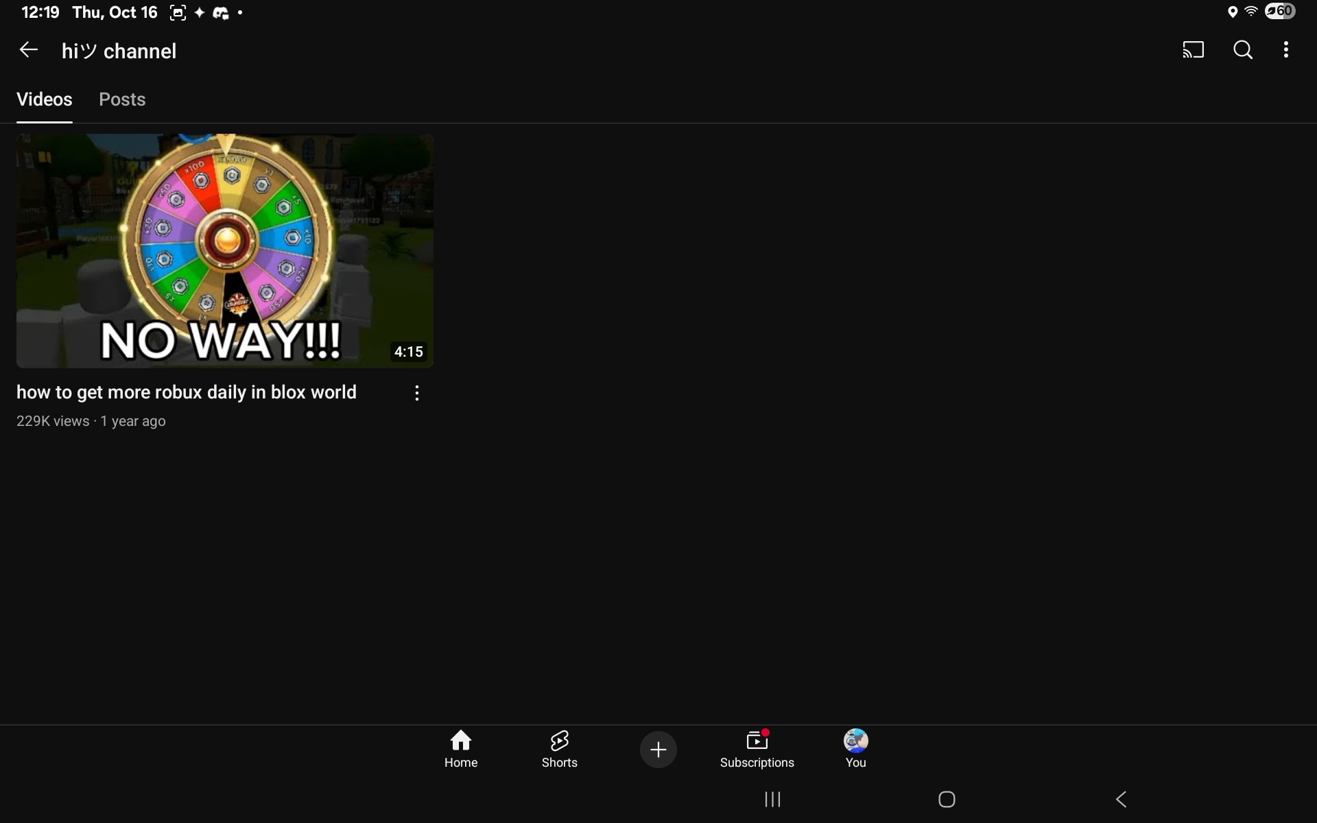Screen dimensions: 1317x823
Task: Open the NO WAY!!! video thumbnail
Action: 224,250
